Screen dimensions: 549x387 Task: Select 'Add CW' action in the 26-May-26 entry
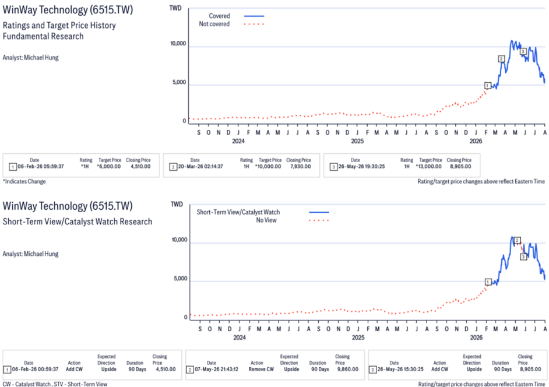[439, 370]
